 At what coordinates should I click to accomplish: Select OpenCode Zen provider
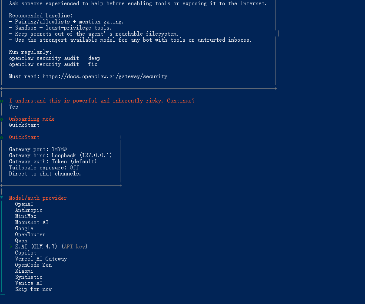pyautogui.click(x=33, y=265)
